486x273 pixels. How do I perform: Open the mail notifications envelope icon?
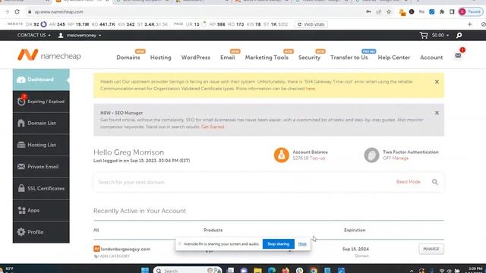click(x=458, y=55)
